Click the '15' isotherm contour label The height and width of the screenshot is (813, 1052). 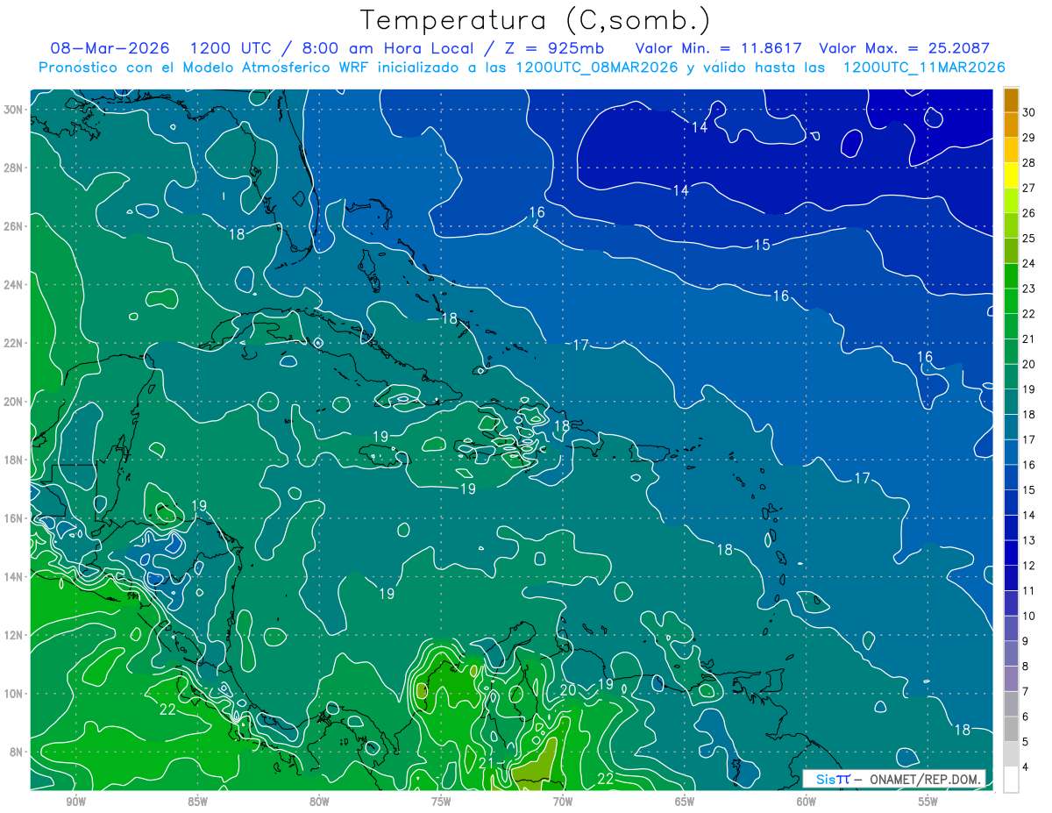pyautogui.click(x=762, y=245)
